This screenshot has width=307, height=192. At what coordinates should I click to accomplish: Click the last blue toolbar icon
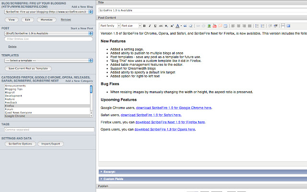288,26
